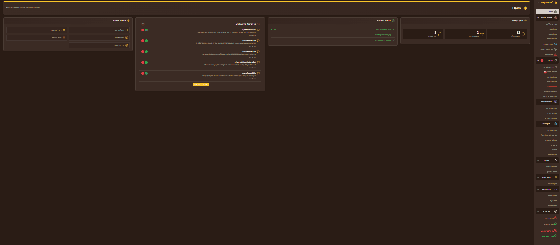
Task: Collapse the sidebar section with chat bubble icon
Action: point(538,61)
